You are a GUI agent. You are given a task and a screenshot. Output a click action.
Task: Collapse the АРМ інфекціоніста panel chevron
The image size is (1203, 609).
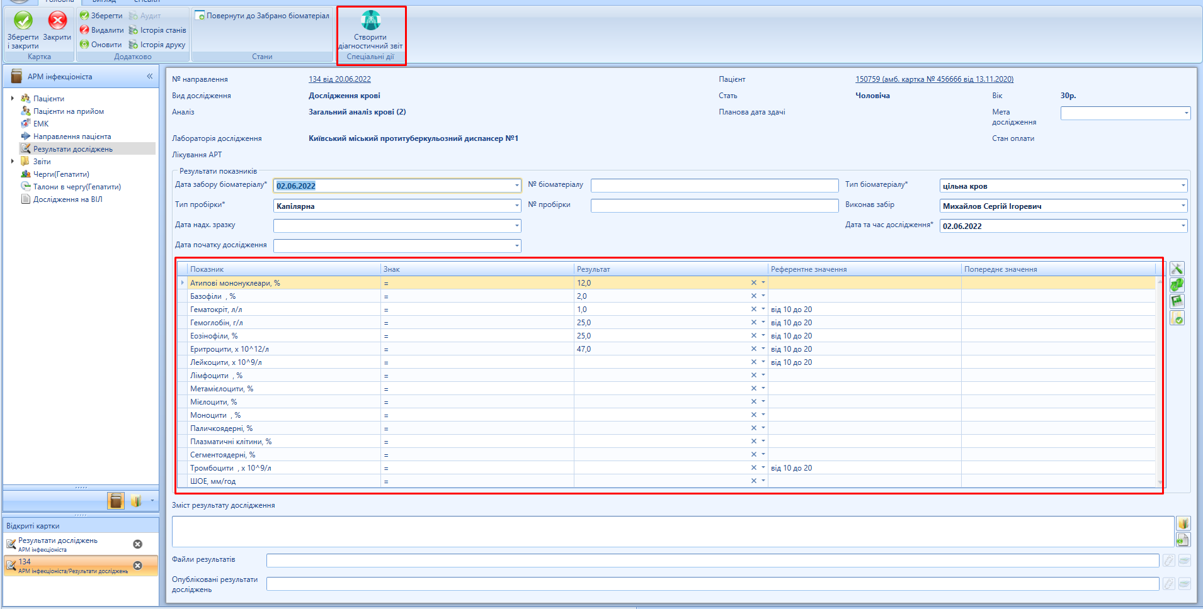click(150, 76)
